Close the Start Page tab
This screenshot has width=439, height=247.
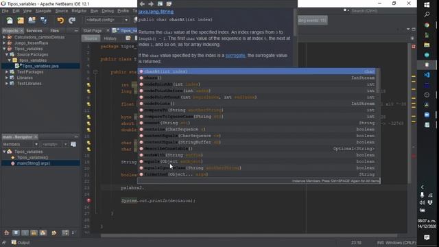[x=108, y=30]
